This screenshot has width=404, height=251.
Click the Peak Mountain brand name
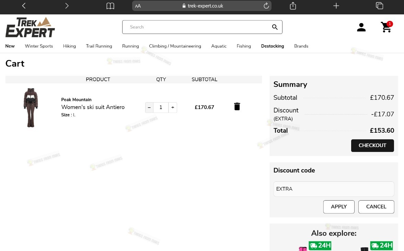point(76,100)
